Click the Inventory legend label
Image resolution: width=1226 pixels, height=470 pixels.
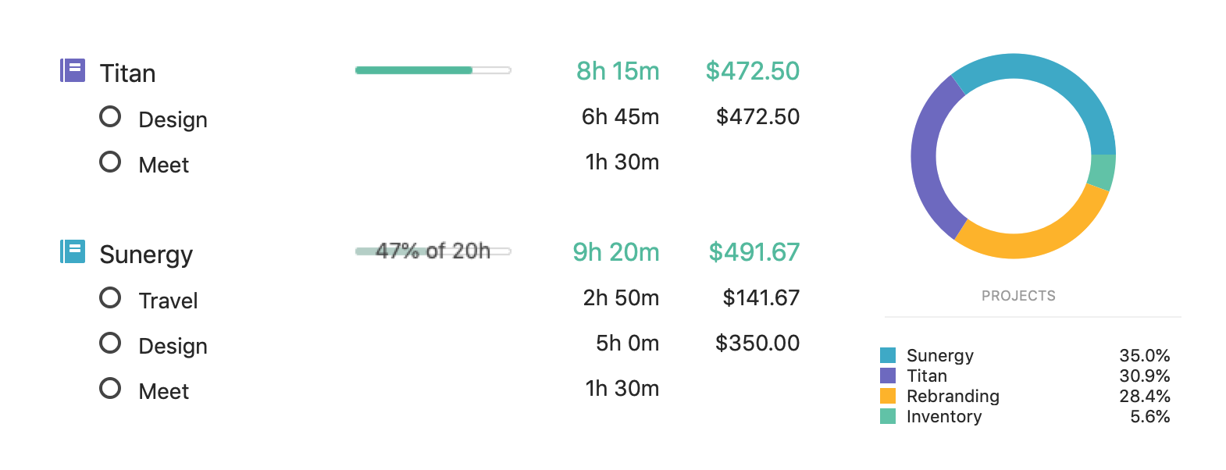click(x=943, y=417)
